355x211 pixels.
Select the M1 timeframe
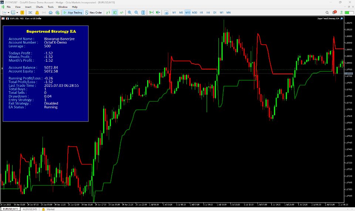(x=174, y=13)
